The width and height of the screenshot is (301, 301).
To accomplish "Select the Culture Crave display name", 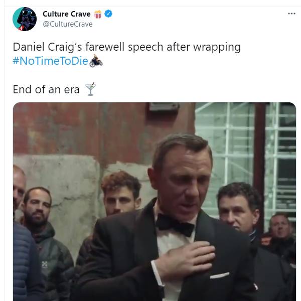I will 67,14.
